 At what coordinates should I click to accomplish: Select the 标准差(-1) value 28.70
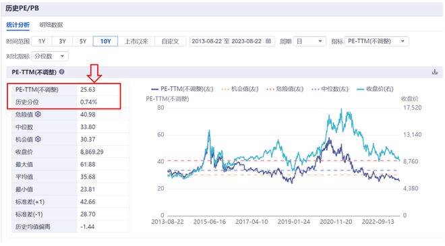[x=88, y=214]
